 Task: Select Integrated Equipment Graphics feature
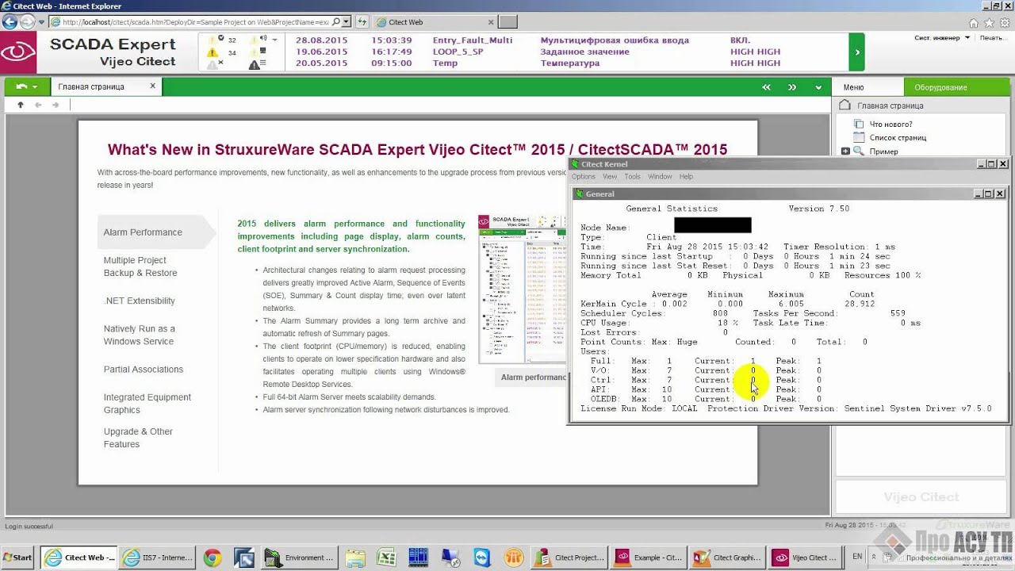click(x=147, y=404)
